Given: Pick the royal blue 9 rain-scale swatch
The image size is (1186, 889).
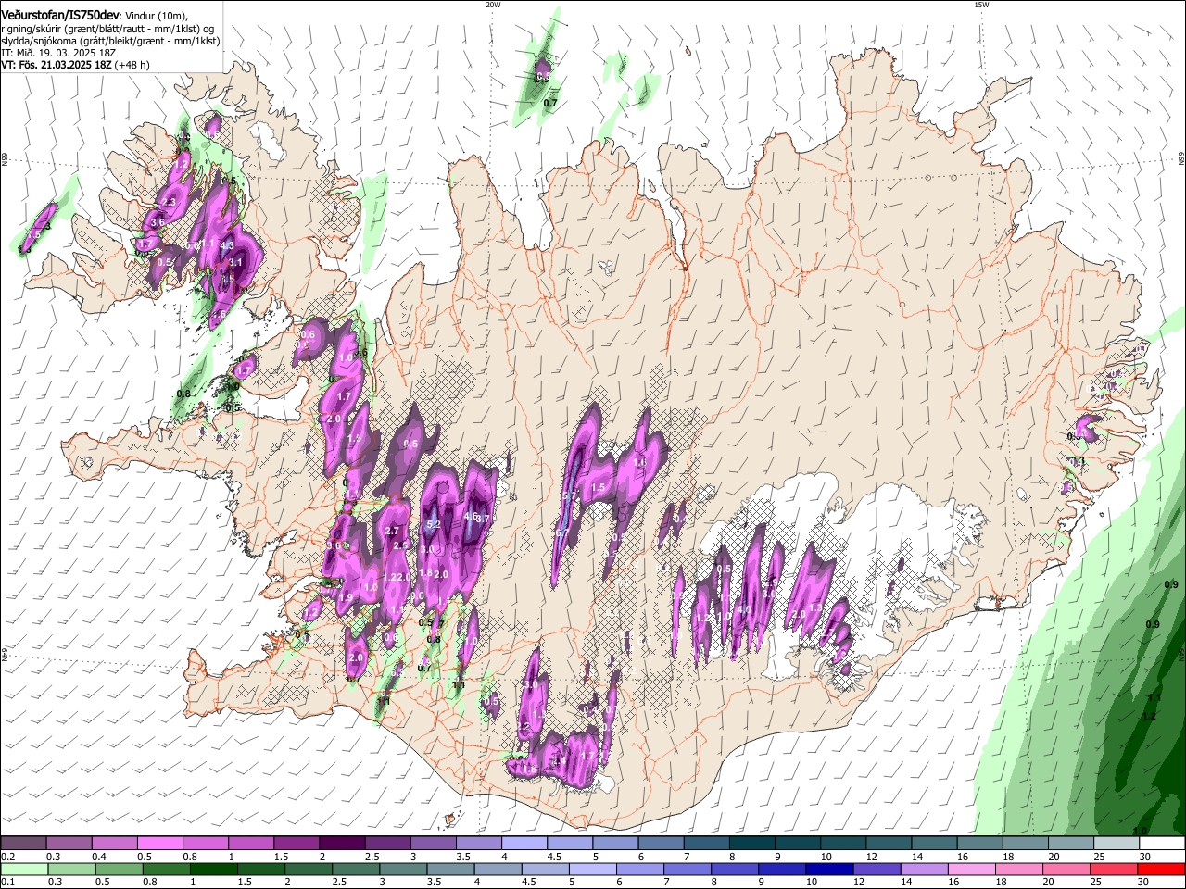Looking at the screenshot, I should 781,869.
